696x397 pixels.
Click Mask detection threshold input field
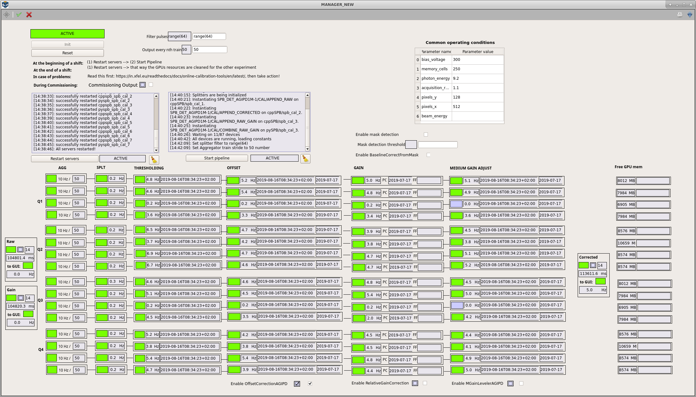[438, 145]
